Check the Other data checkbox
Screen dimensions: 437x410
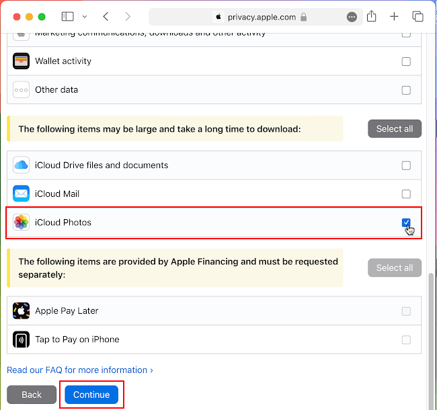[406, 90]
